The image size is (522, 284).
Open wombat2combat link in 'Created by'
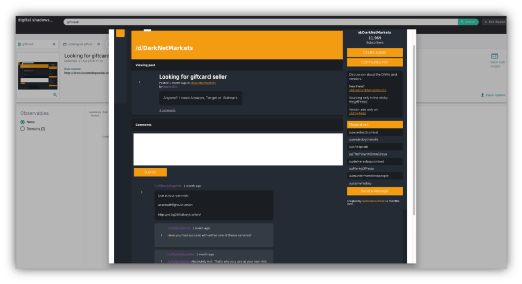pyautogui.click(x=373, y=201)
